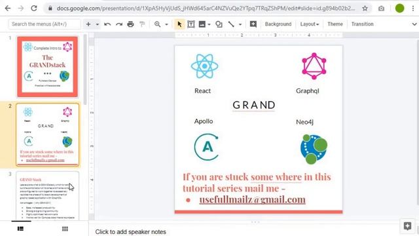Click the horizontal ruler above the slide
Image resolution: width=419 pixels, height=236 pixels.
(259, 35)
